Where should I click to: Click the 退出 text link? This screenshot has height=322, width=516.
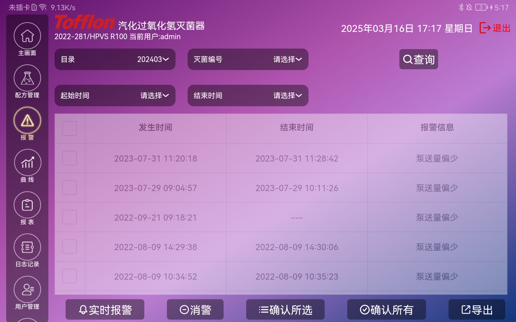point(501,28)
